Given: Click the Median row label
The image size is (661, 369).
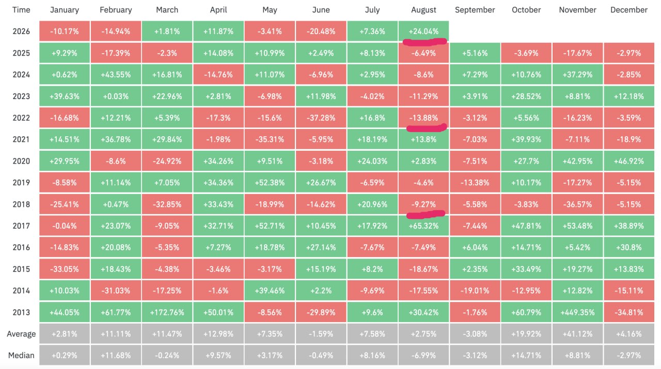Looking at the screenshot, I should pyautogui.click(x=21, y=356).
